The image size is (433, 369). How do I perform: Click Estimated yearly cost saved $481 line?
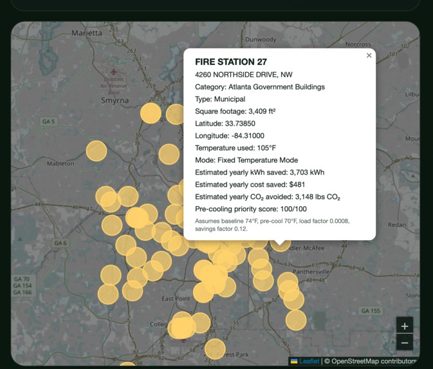click(250, 184)
